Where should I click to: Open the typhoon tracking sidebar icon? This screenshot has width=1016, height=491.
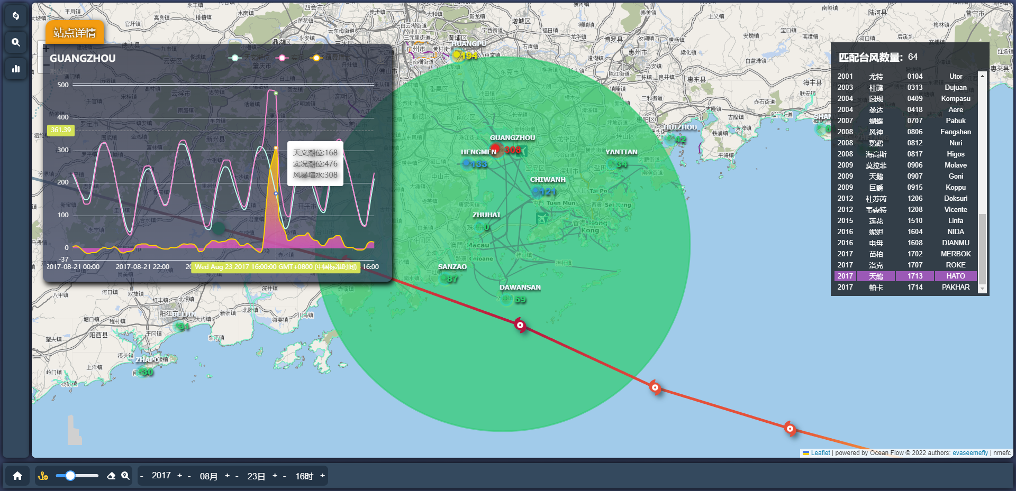point(16,16)
